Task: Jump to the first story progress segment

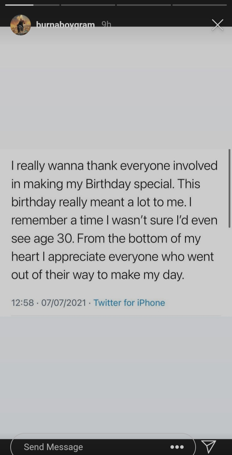Action: coord(32,5)
